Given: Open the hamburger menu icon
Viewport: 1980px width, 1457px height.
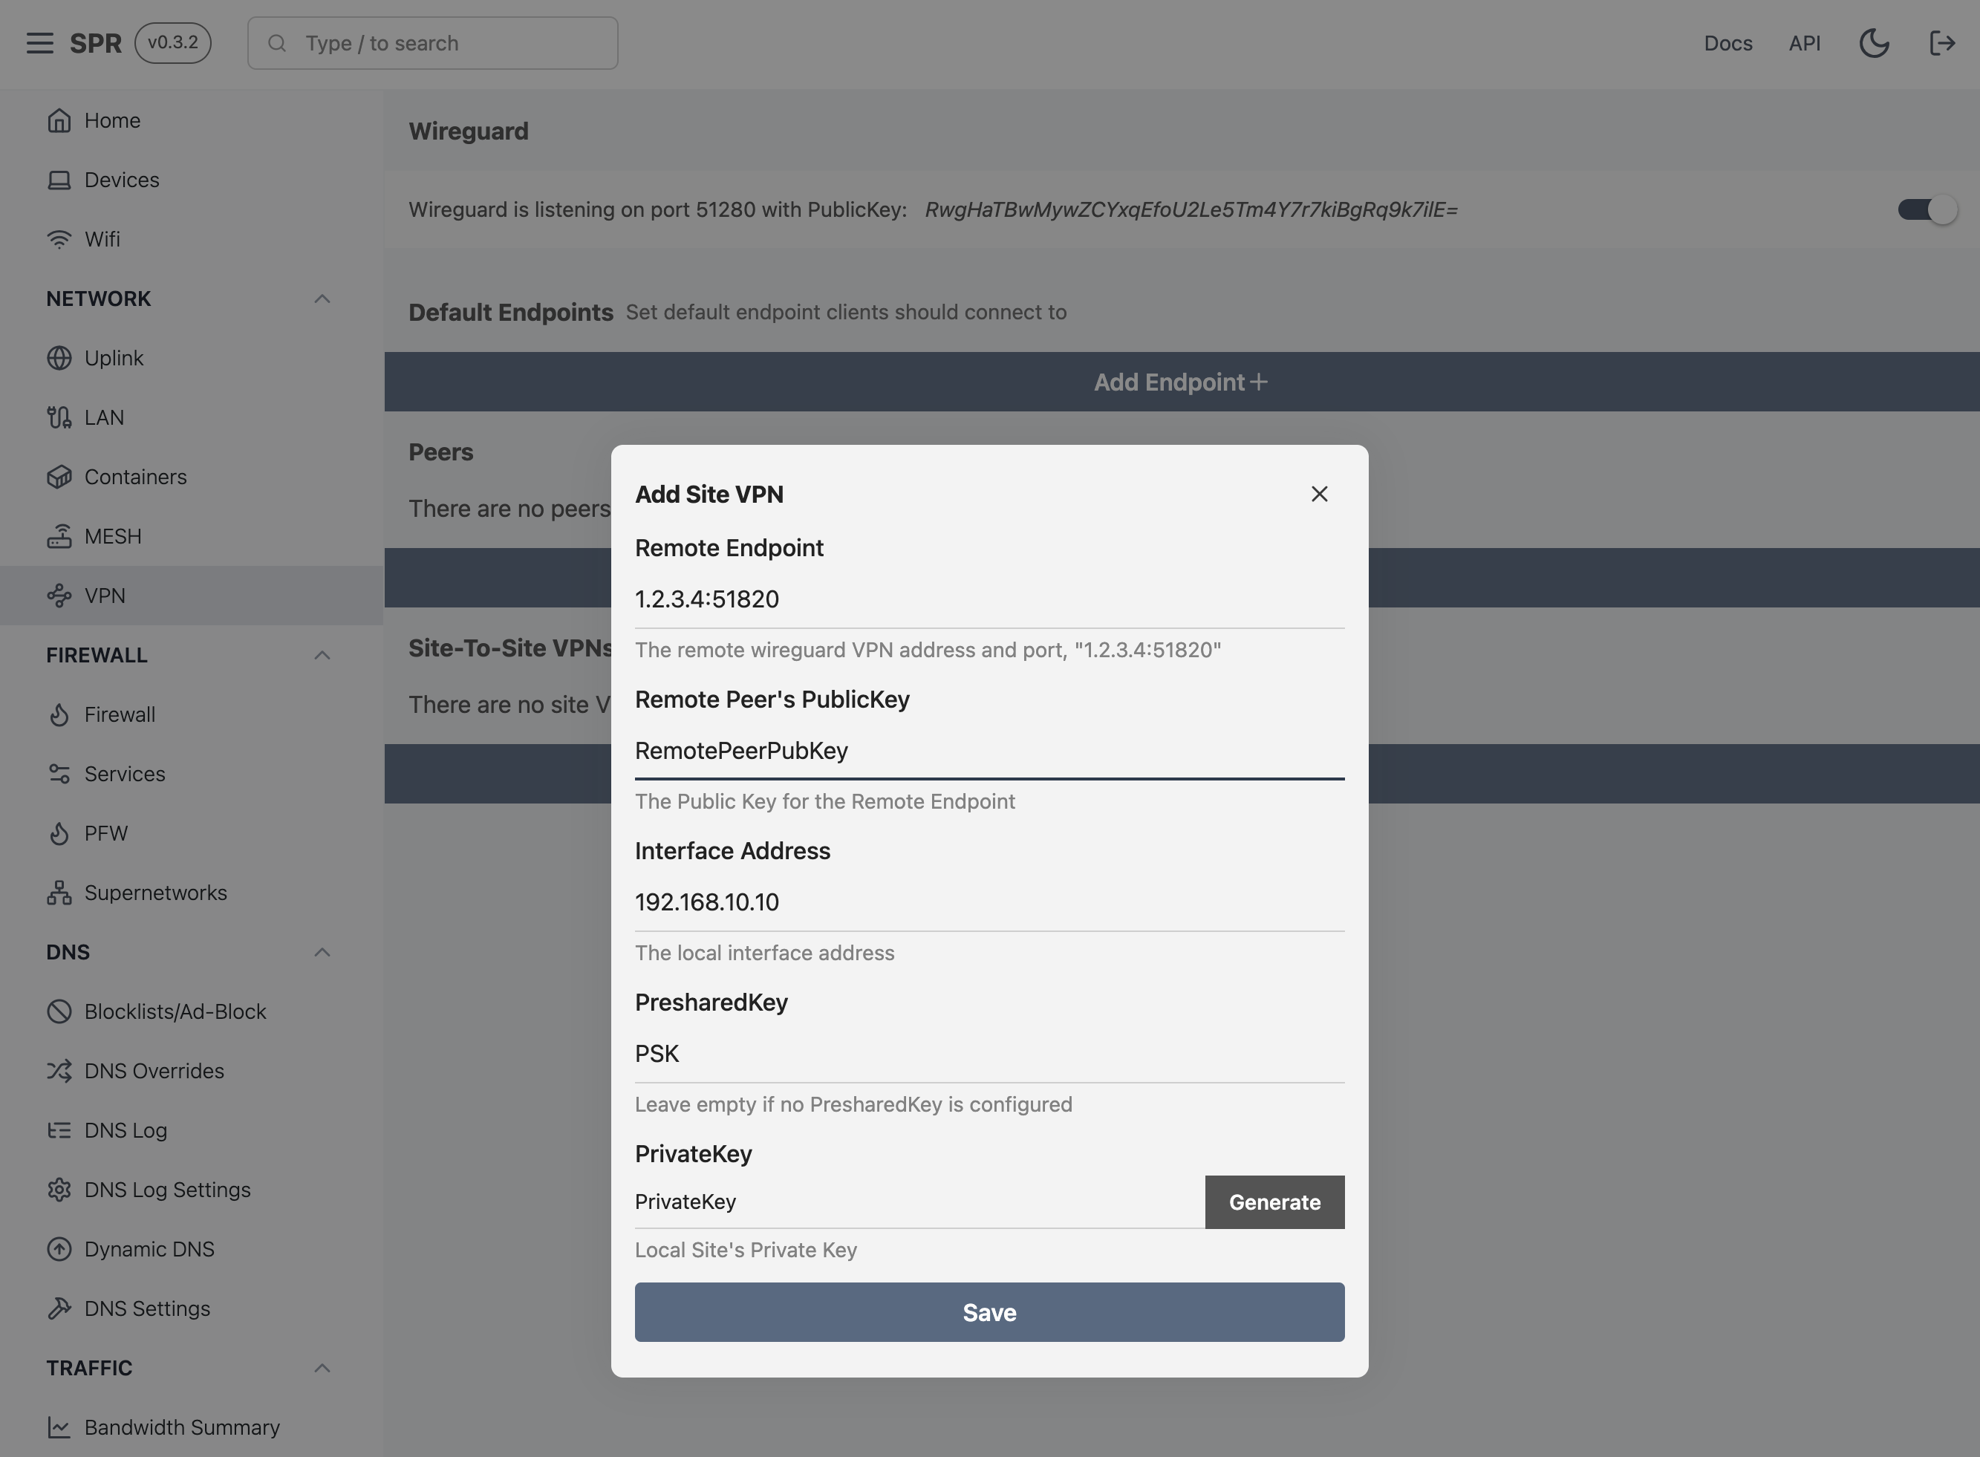Looking at the screenshot, I should pos(39,43).
